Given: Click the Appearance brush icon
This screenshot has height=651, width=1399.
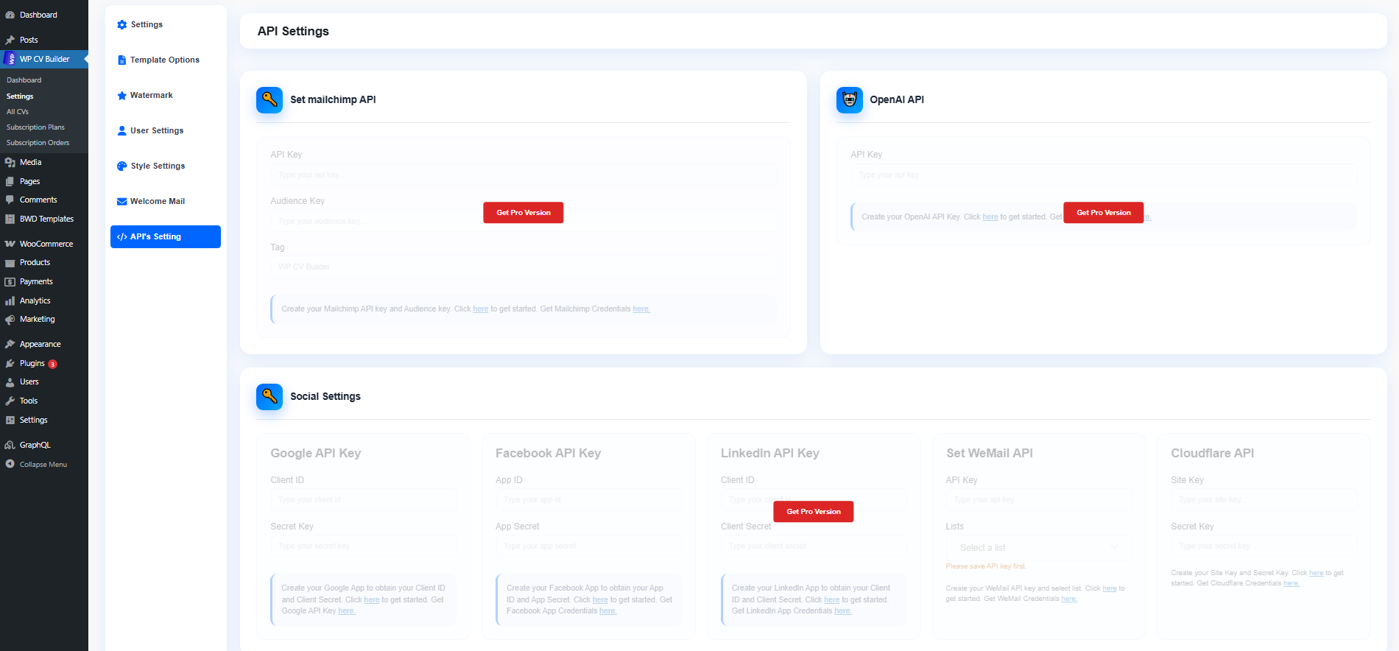Looking at the screenshot, I should [10, 344].
